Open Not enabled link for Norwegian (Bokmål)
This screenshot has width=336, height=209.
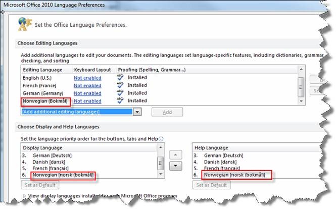(87, 101)
